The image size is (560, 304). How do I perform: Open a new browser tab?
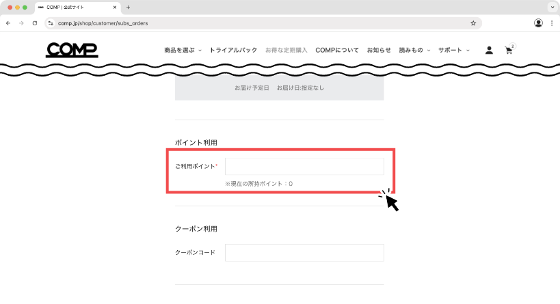coord(128,7)
